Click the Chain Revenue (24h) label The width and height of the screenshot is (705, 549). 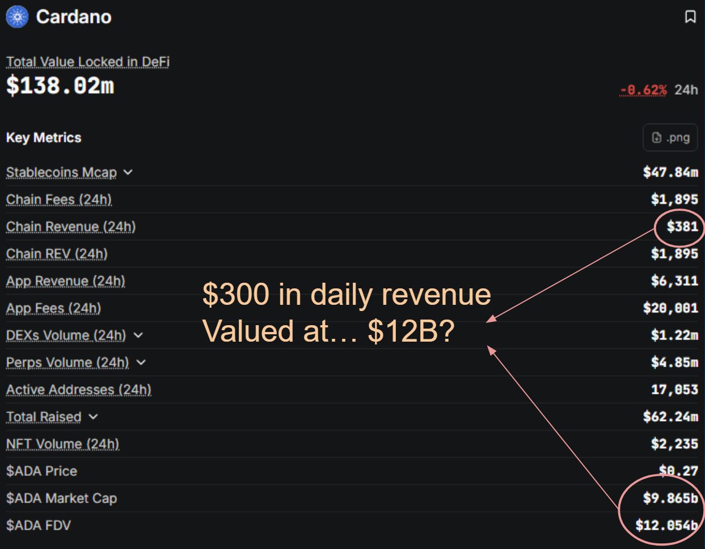pos(71,227)
